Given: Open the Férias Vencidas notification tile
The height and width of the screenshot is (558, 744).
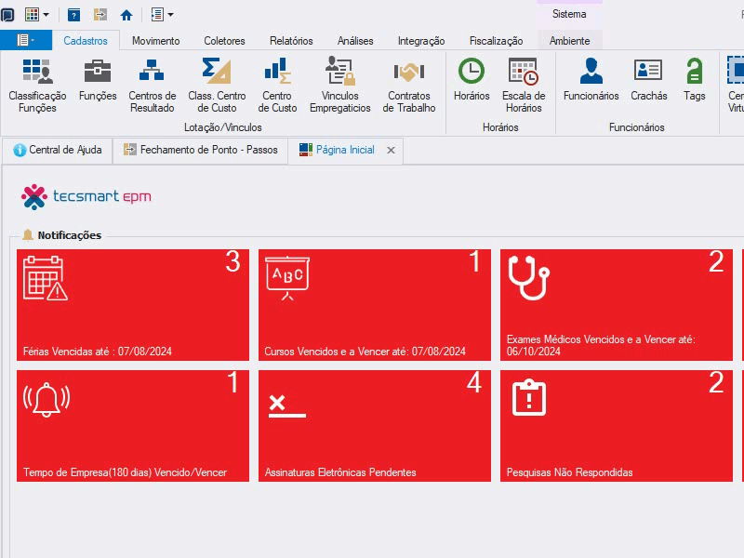Looking at the screenshot, I should pos(133,305).
